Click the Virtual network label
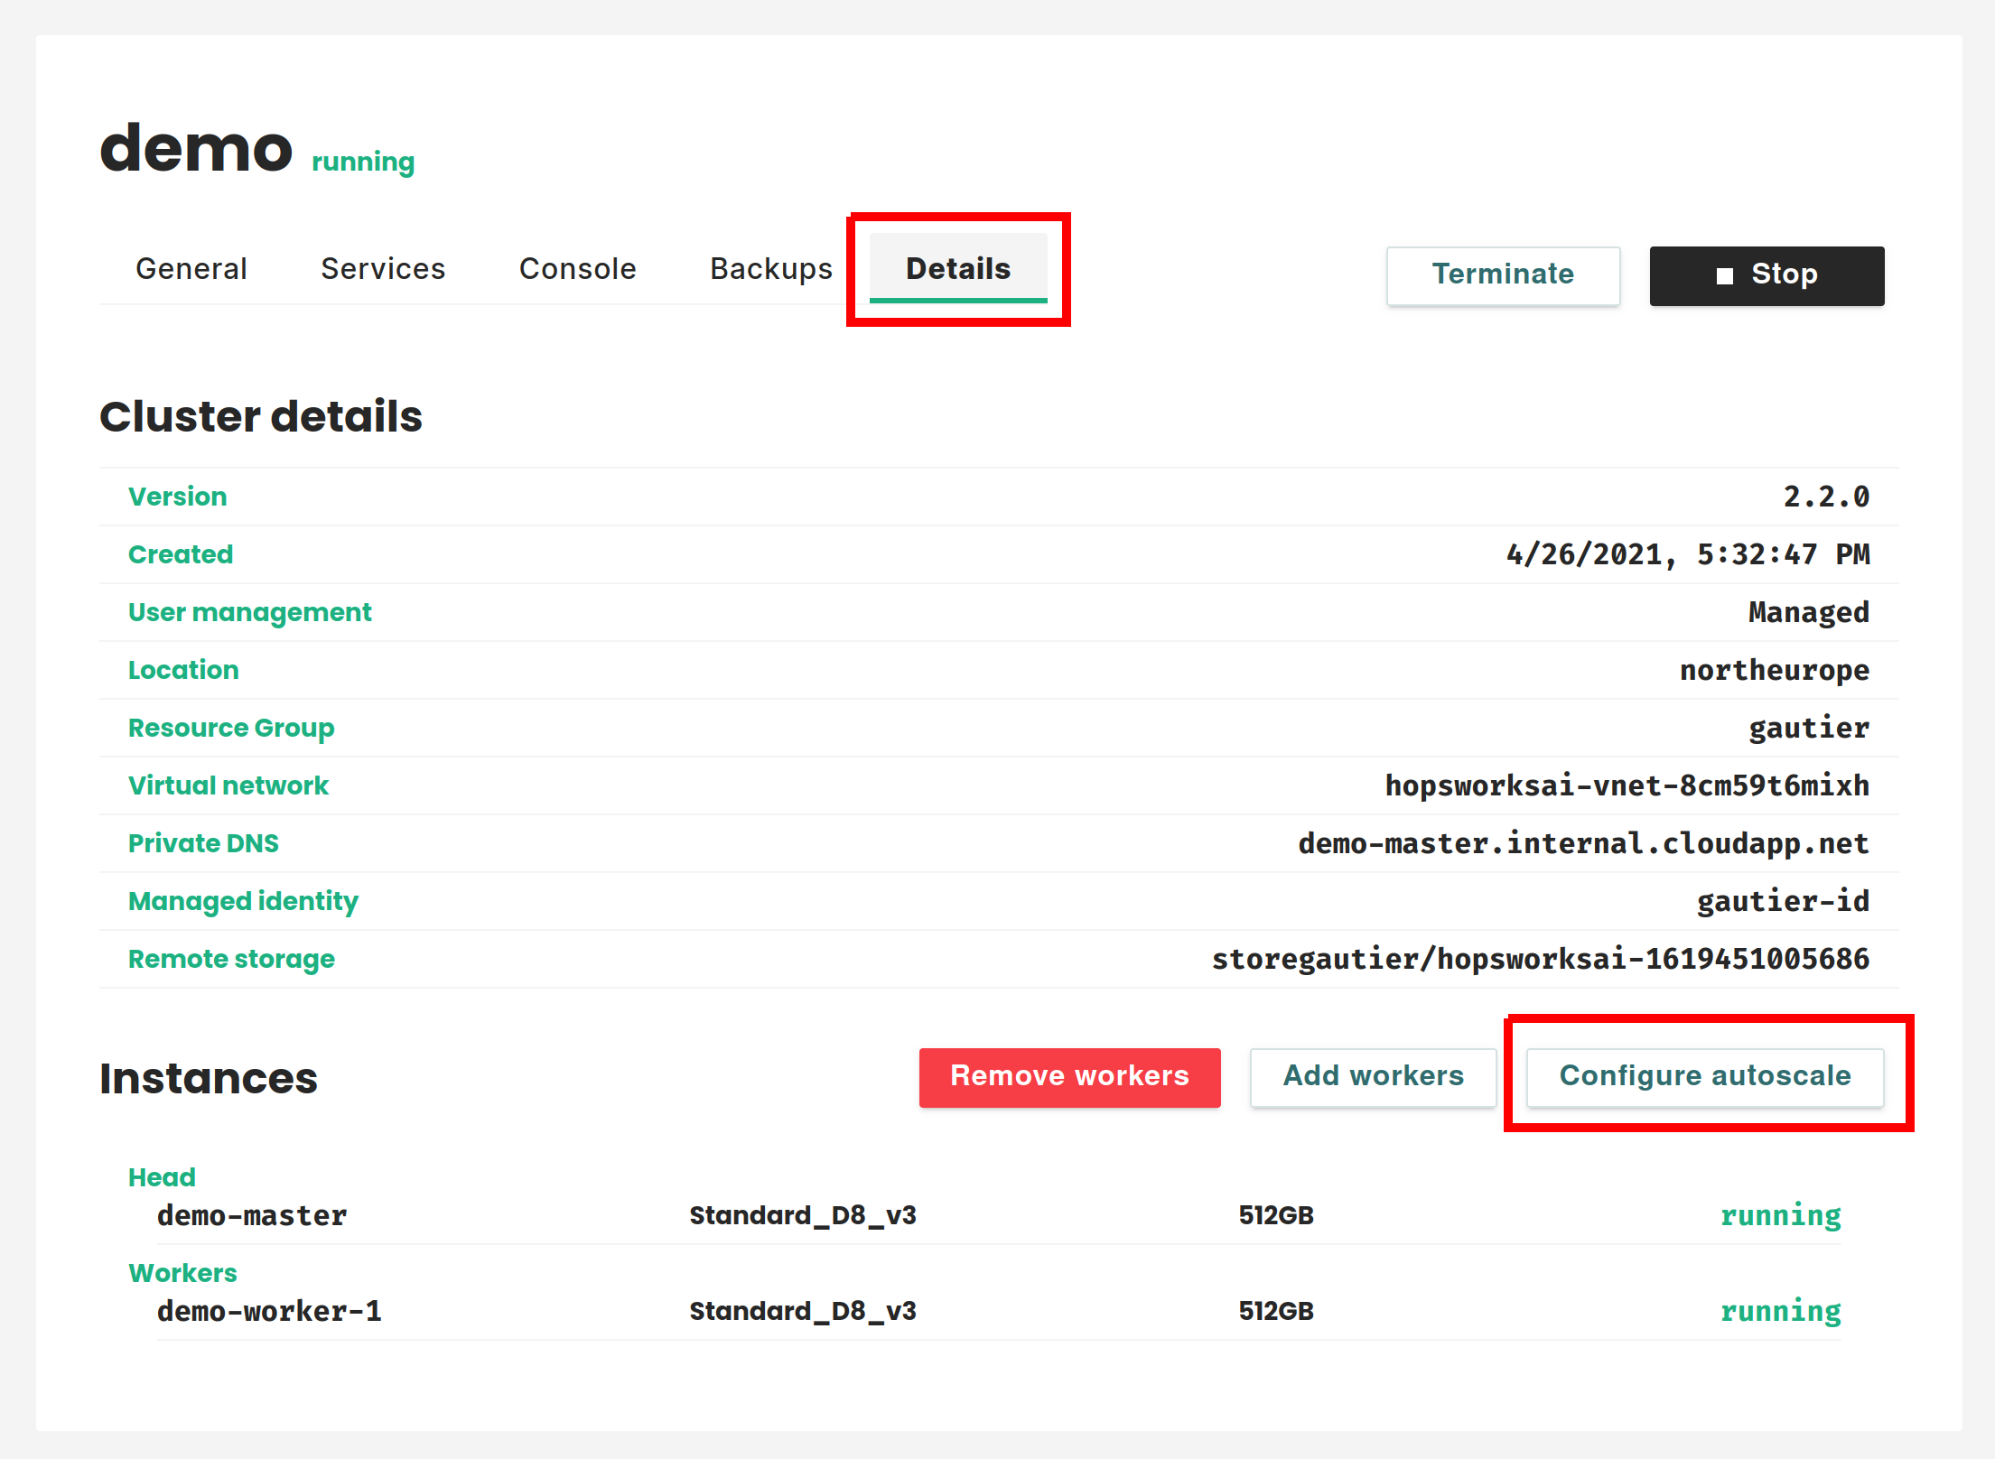The width and height of the screenshot is (1995, 1459). pyautogui.click(x=228, y=785)
